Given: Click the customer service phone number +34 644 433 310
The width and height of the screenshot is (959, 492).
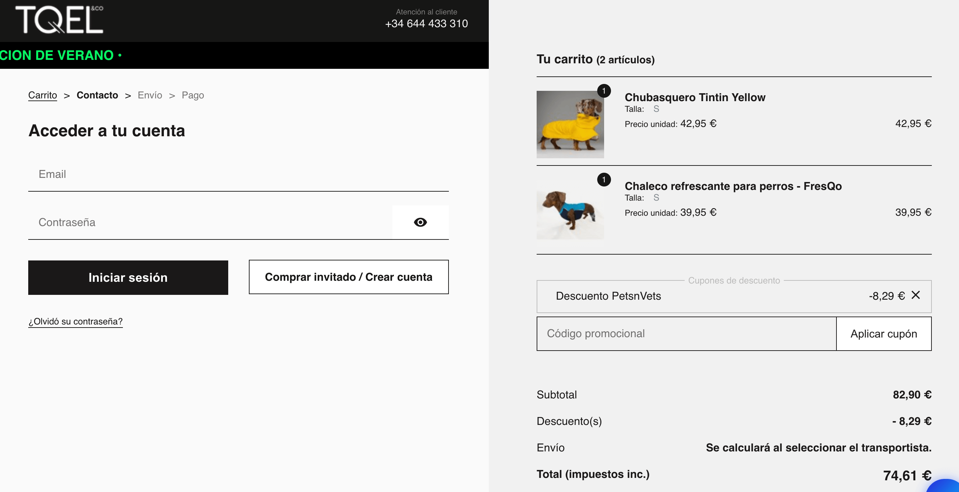Looking at the screenshot, I should tap(426, 23).
